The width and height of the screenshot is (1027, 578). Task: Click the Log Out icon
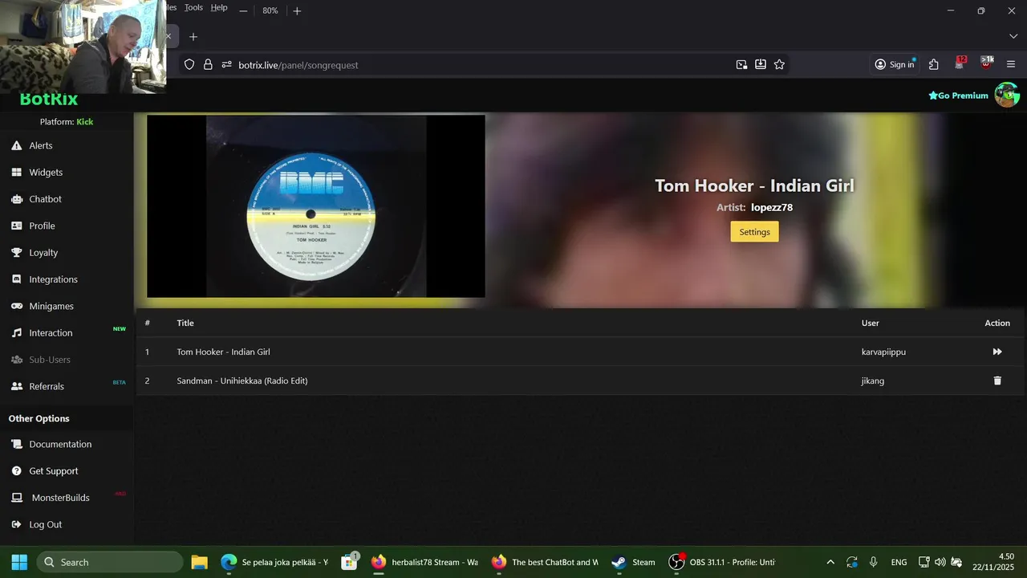tap(16, 524)
